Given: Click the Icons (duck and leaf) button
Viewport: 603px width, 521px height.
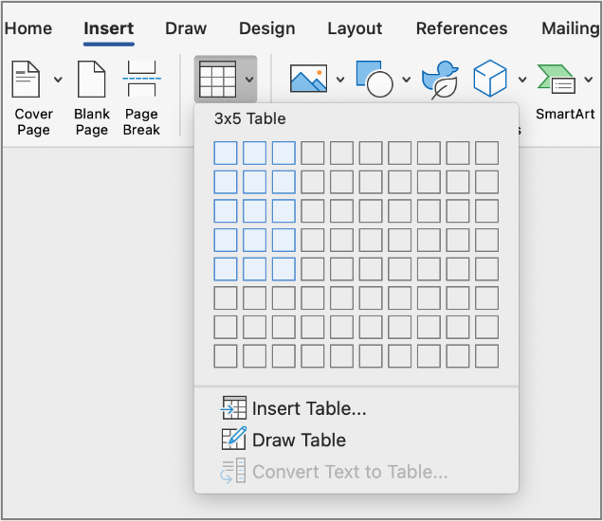Looking at the screenshot, I should point(440,80).
